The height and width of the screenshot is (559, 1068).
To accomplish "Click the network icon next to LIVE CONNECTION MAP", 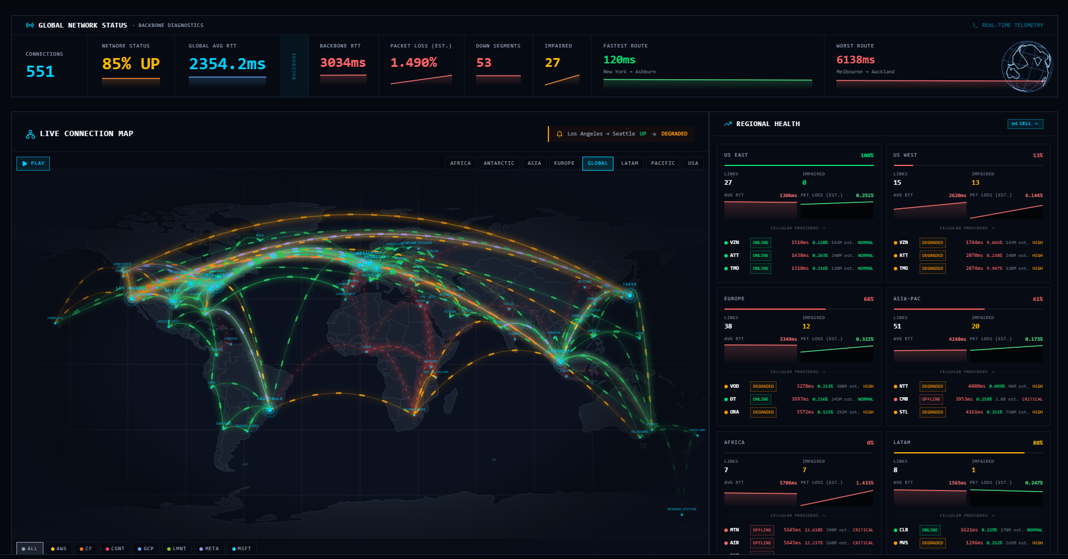I will 30,134.
